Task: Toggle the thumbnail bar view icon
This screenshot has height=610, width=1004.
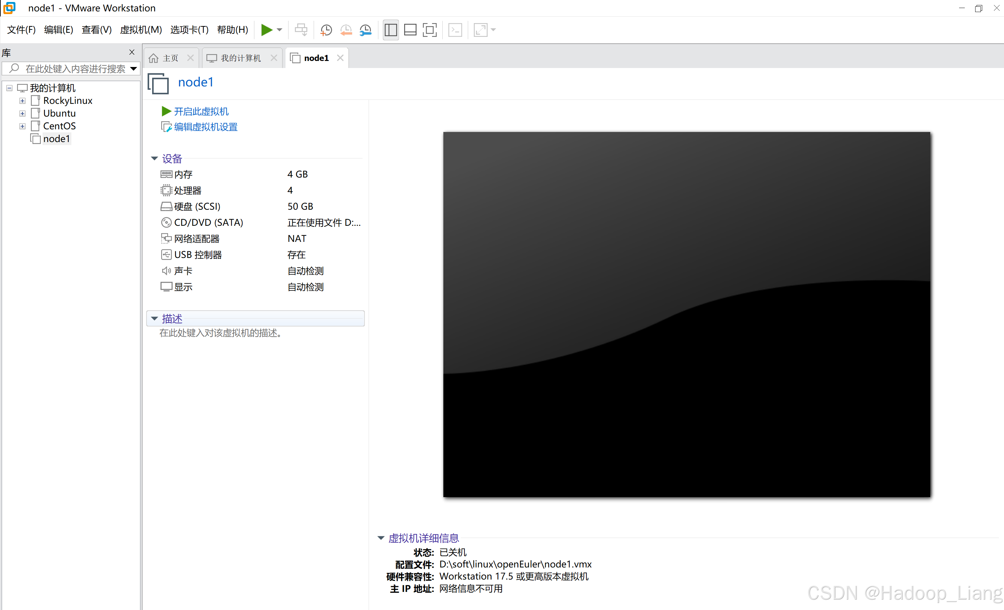Action: (x=410, y=30)
